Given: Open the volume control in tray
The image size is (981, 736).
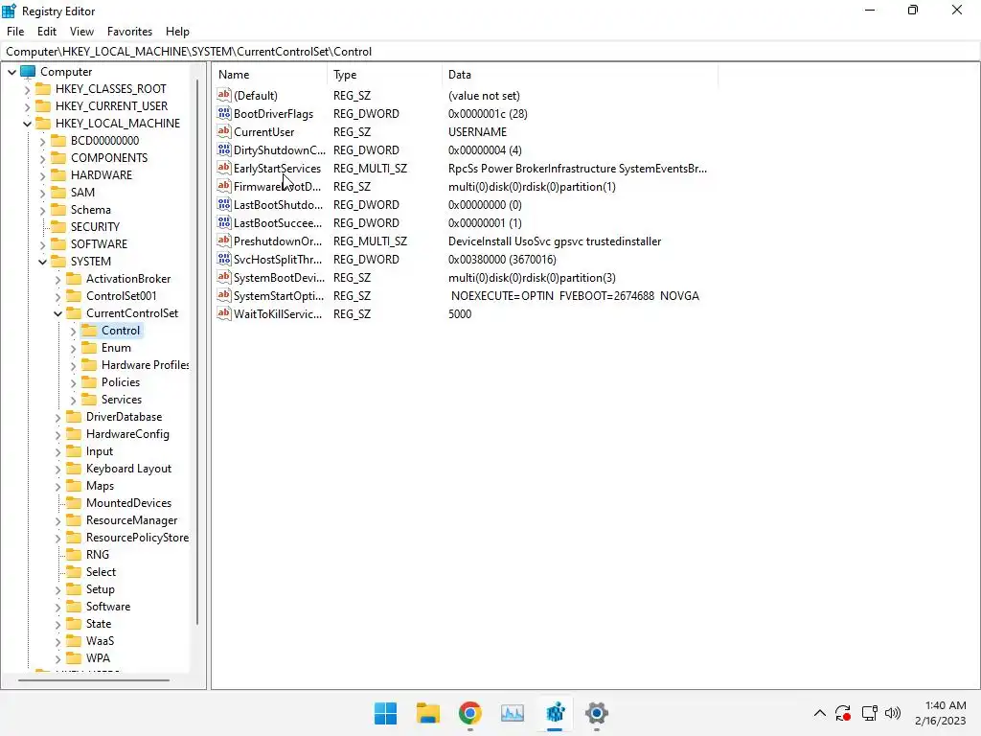Looking at the screenshot, I should 893,713.
